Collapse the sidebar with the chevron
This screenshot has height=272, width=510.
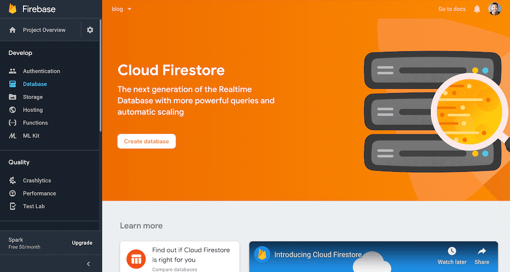point(88,264)
